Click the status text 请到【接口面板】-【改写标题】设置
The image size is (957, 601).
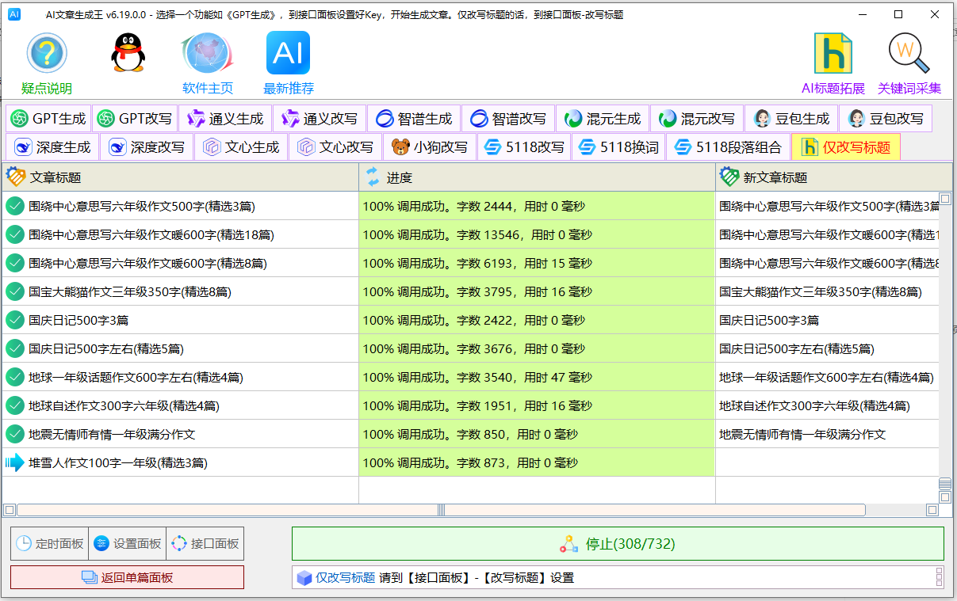click(477, 578)
